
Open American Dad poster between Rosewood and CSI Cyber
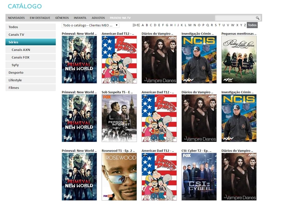click(159, 177)
